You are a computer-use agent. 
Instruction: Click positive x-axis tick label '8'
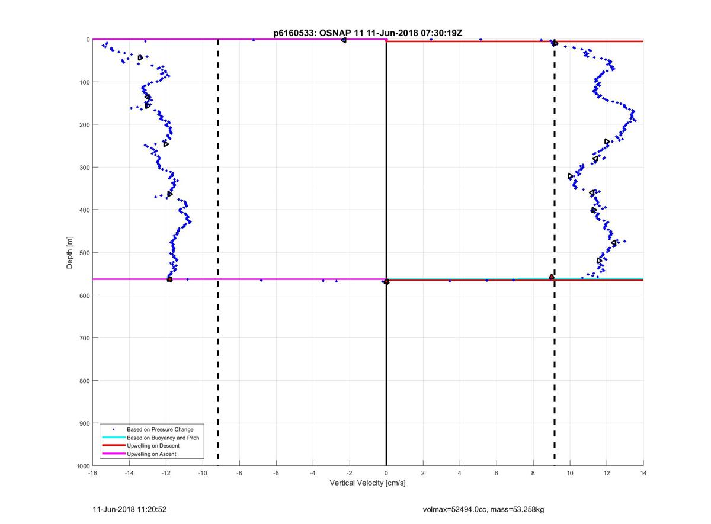click(533, 472)
